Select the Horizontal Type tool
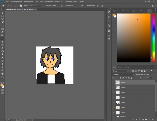The width and height of the screenshot is (157, 121). click(3, 64)
